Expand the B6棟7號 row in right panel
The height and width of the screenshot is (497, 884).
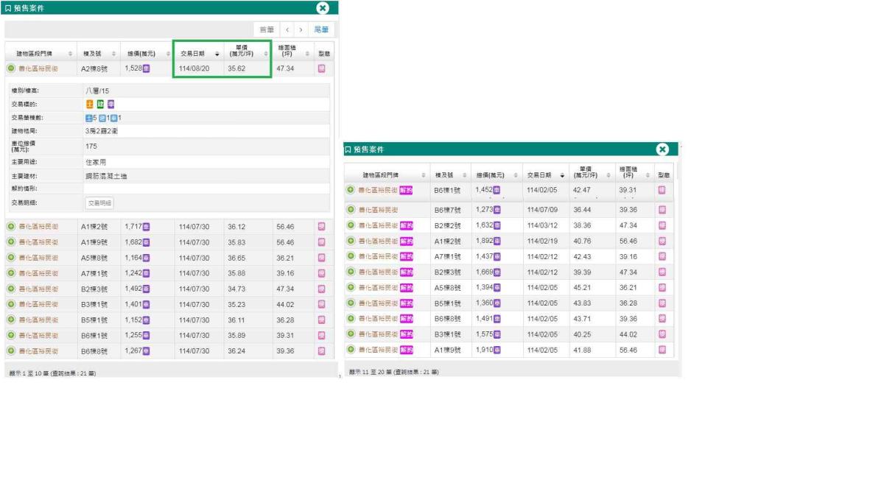coord(351,210)
